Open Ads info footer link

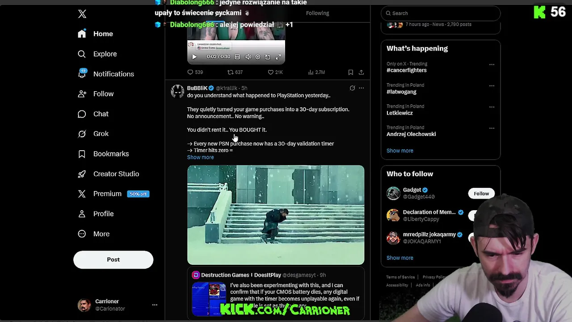pyautogui.click(x=423, y=285)
